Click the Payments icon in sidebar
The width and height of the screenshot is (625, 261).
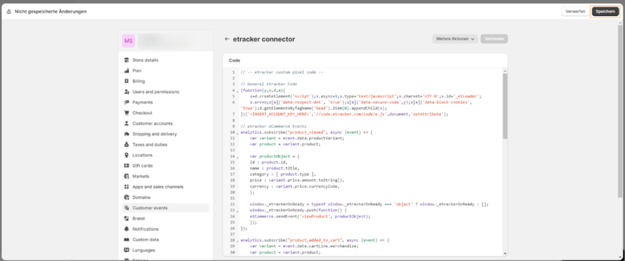click(127, 102)
